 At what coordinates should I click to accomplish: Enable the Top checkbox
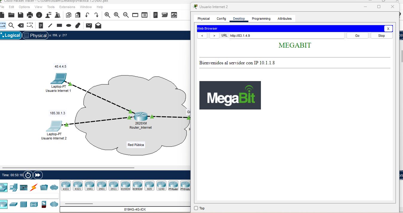pyautogui.click(x=196, y=208)
